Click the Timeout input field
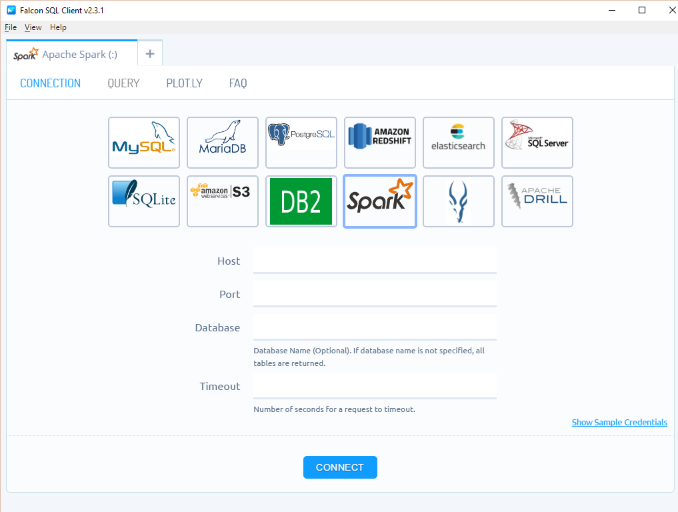 [375, 386]
